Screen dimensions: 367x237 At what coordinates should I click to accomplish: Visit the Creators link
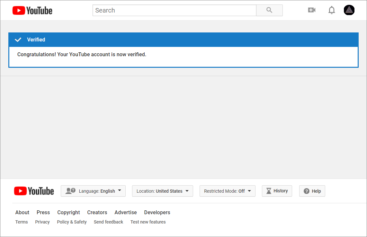97,212
